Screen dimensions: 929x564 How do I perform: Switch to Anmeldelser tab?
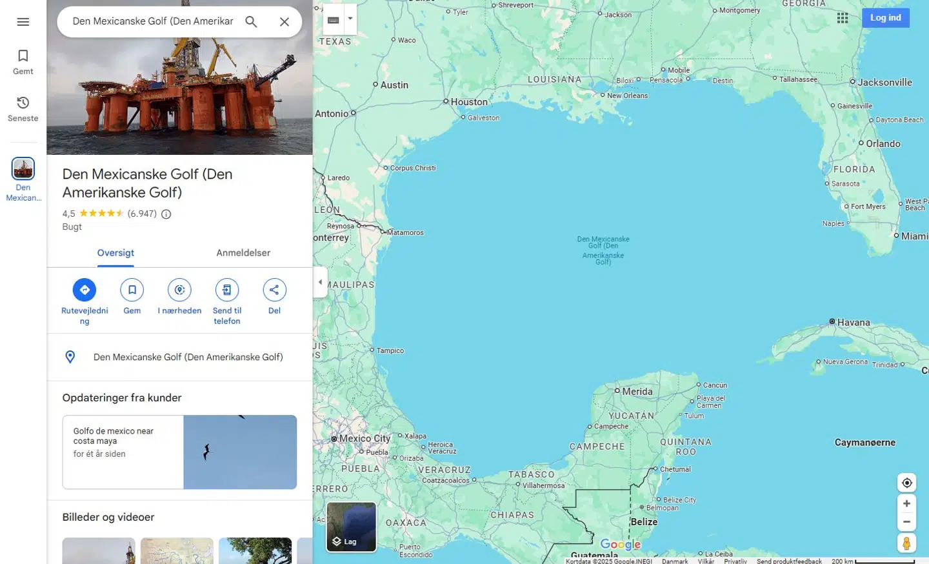[243, 253]
